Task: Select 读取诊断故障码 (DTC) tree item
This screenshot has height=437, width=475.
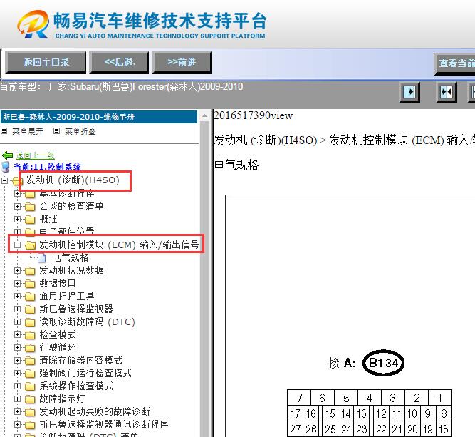Action: [87, 322]
